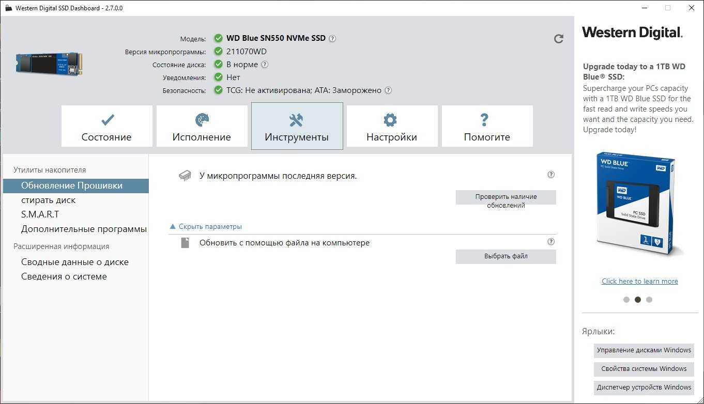Select 'Сводные данные о диске' in the sidebar

pyautogui.click(x=74, y=262)
